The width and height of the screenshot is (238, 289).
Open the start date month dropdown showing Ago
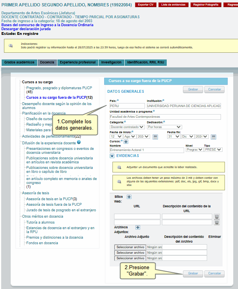click(x=129, y=137)
